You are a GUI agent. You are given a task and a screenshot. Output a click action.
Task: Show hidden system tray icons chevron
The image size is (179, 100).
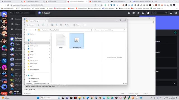click(152, 98)
